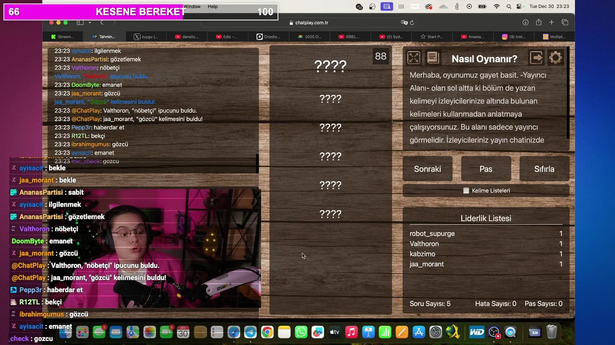Image resolution: width=615 pixels, height=345 pixels.
Task: Open the sidebar tab group dropdown chevron
Action: (x=89, y=23)
